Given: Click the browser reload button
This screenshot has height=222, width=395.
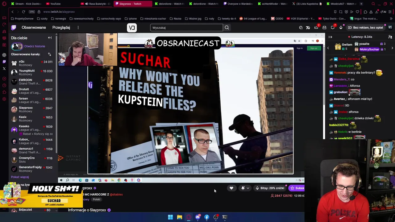Looking at the screenshot, I should [x=23, y=12].
